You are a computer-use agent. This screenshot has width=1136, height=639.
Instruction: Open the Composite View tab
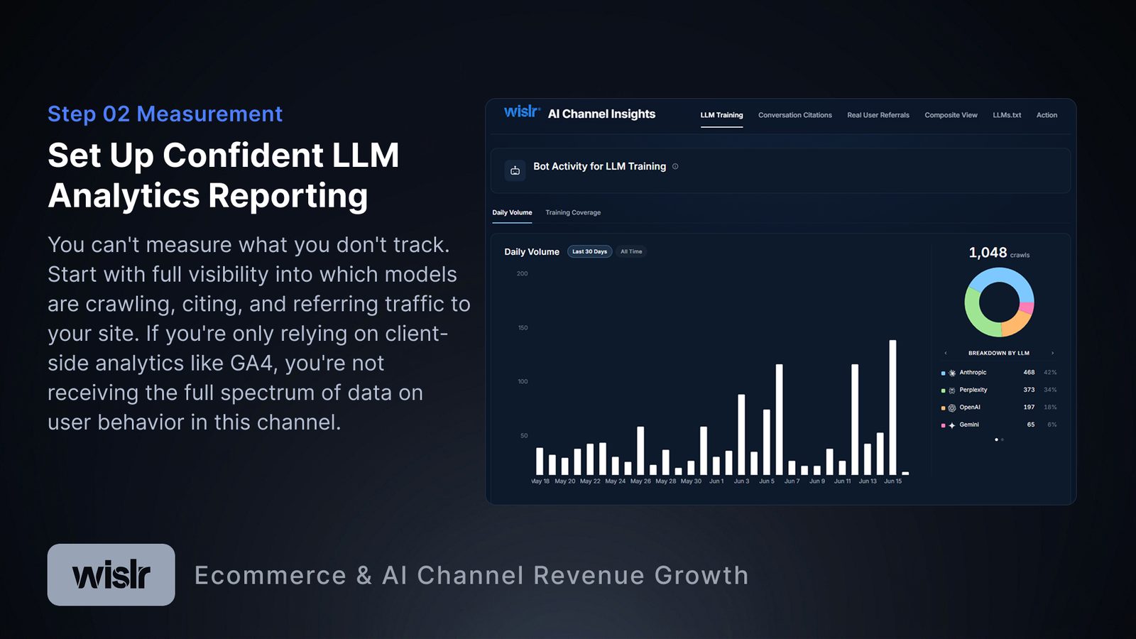(x=951, y=115)
